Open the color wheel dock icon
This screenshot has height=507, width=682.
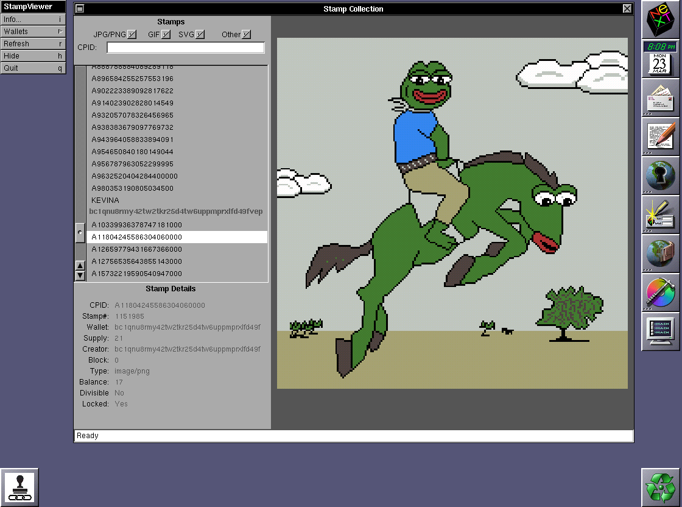point(660,292)
